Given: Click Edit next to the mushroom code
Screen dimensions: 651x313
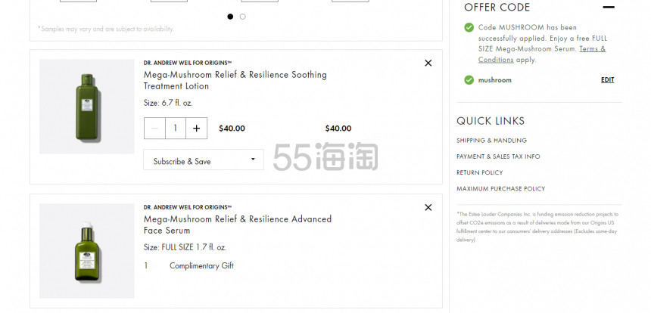Looking at the screenshot, I should pos(607,80).
